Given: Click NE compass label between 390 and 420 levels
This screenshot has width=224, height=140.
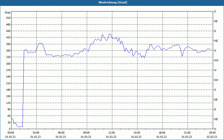Looking at the screenshot, I should coord(216,41).
